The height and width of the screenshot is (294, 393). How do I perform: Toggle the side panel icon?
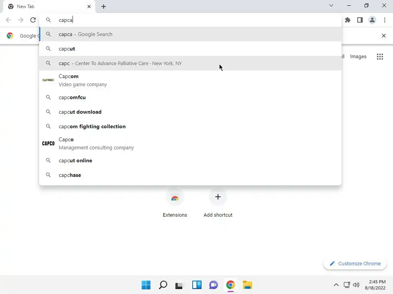pyautogui.click(x=360, y=20)
